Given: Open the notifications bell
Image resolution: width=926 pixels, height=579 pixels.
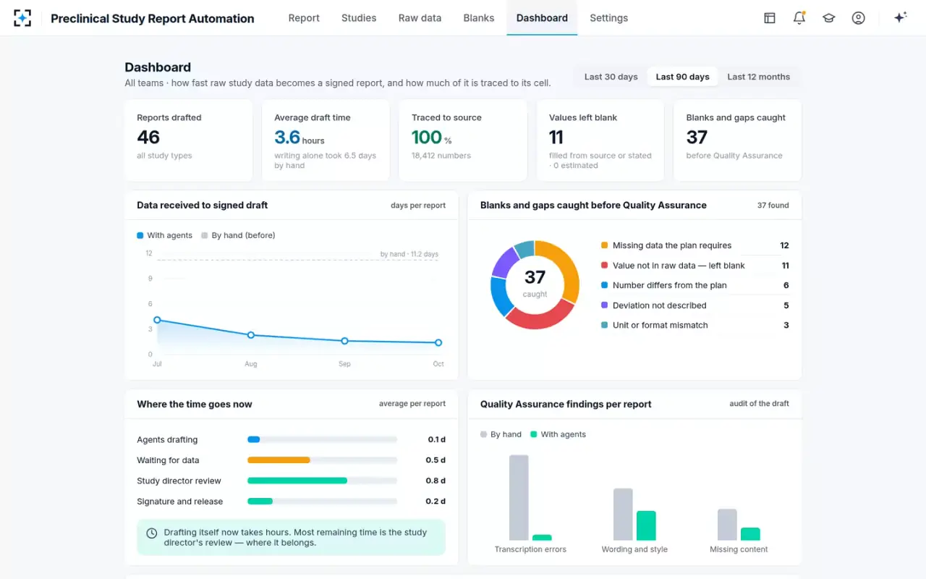Looking at the screenshot, I should [x=799, y=18].
